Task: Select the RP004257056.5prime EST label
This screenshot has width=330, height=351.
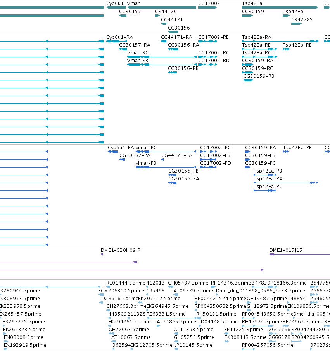Action: pyautogui.click(x=268, y=345)
